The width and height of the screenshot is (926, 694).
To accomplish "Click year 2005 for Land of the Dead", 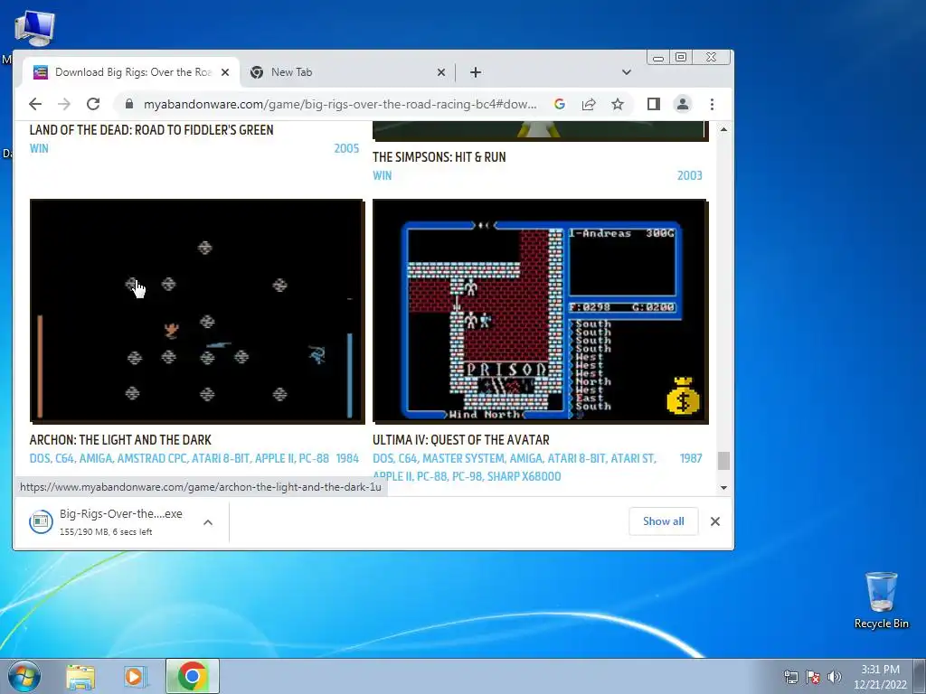I will (346, 148).
